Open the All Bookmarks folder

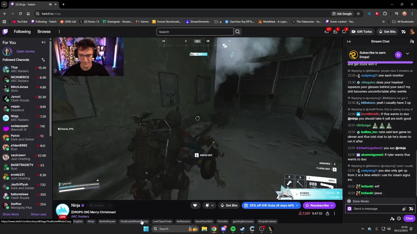pyautogui.click(x=403, y=22)
